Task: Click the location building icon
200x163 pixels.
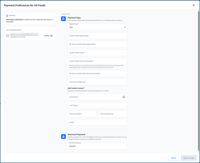Action: pyautogui.click(x=7, y=16)
